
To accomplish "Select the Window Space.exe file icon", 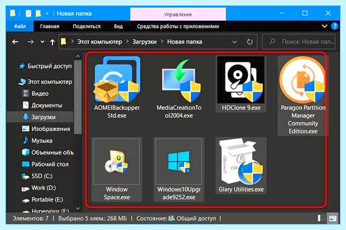I will point(117,162).
